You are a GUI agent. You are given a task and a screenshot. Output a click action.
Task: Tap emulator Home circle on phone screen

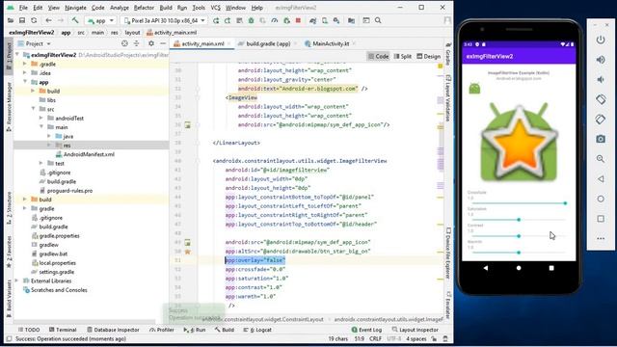tap(519, 268)
